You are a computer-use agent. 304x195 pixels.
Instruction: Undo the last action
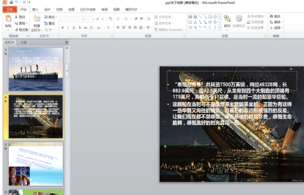[17, 2]
